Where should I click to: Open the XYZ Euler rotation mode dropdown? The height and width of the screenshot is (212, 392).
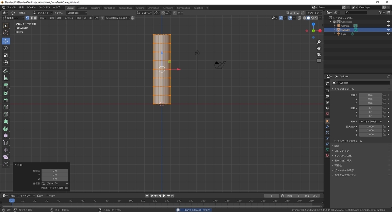[370, 121]
